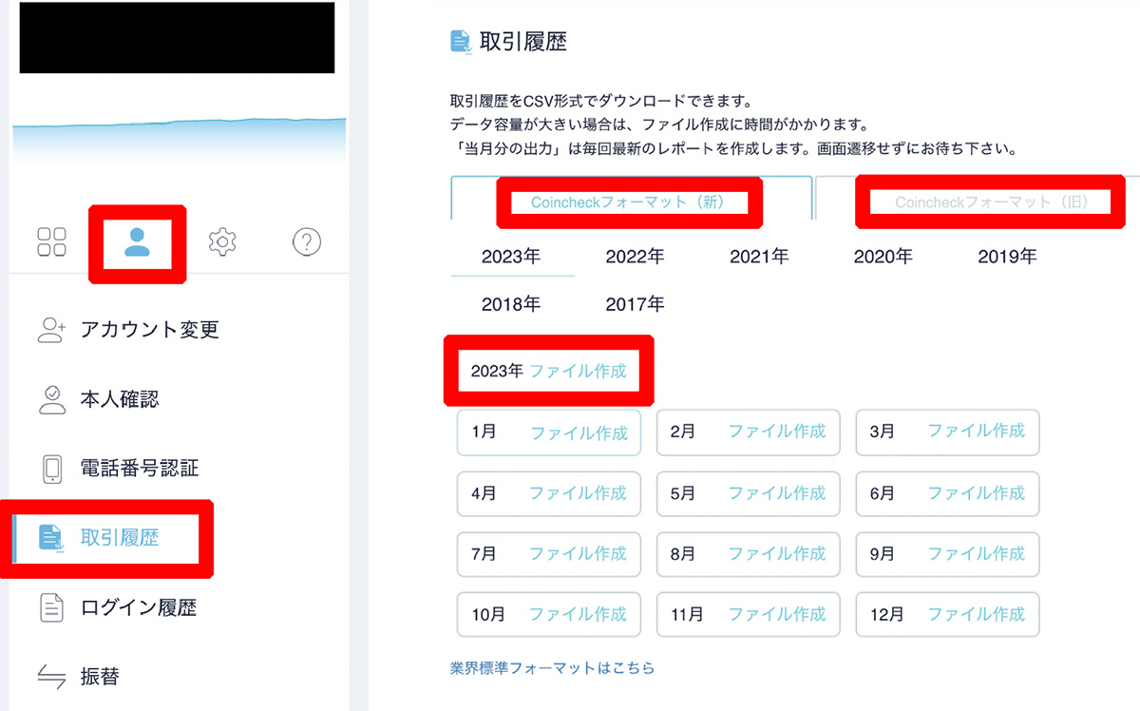The height and width of the screenshot is (711, 1140).
Task: Open the settings gear icon
Action: 221,241
